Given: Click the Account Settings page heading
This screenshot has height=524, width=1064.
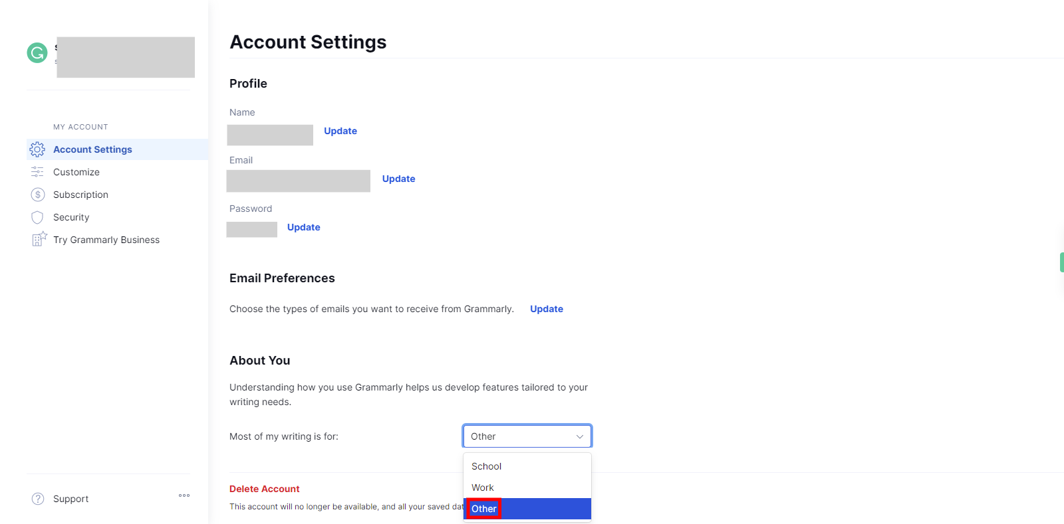Looking at the screenshot, I should [308, 42].
